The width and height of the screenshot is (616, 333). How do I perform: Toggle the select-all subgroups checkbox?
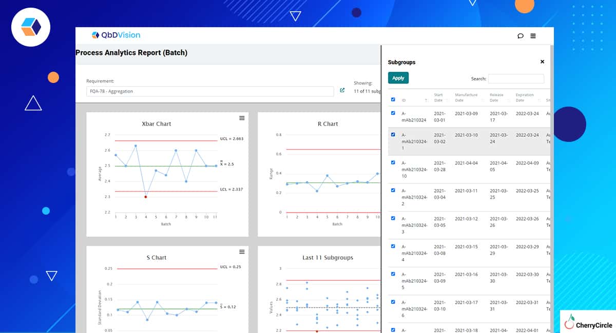pyautogui.click(x=393, y=99)
